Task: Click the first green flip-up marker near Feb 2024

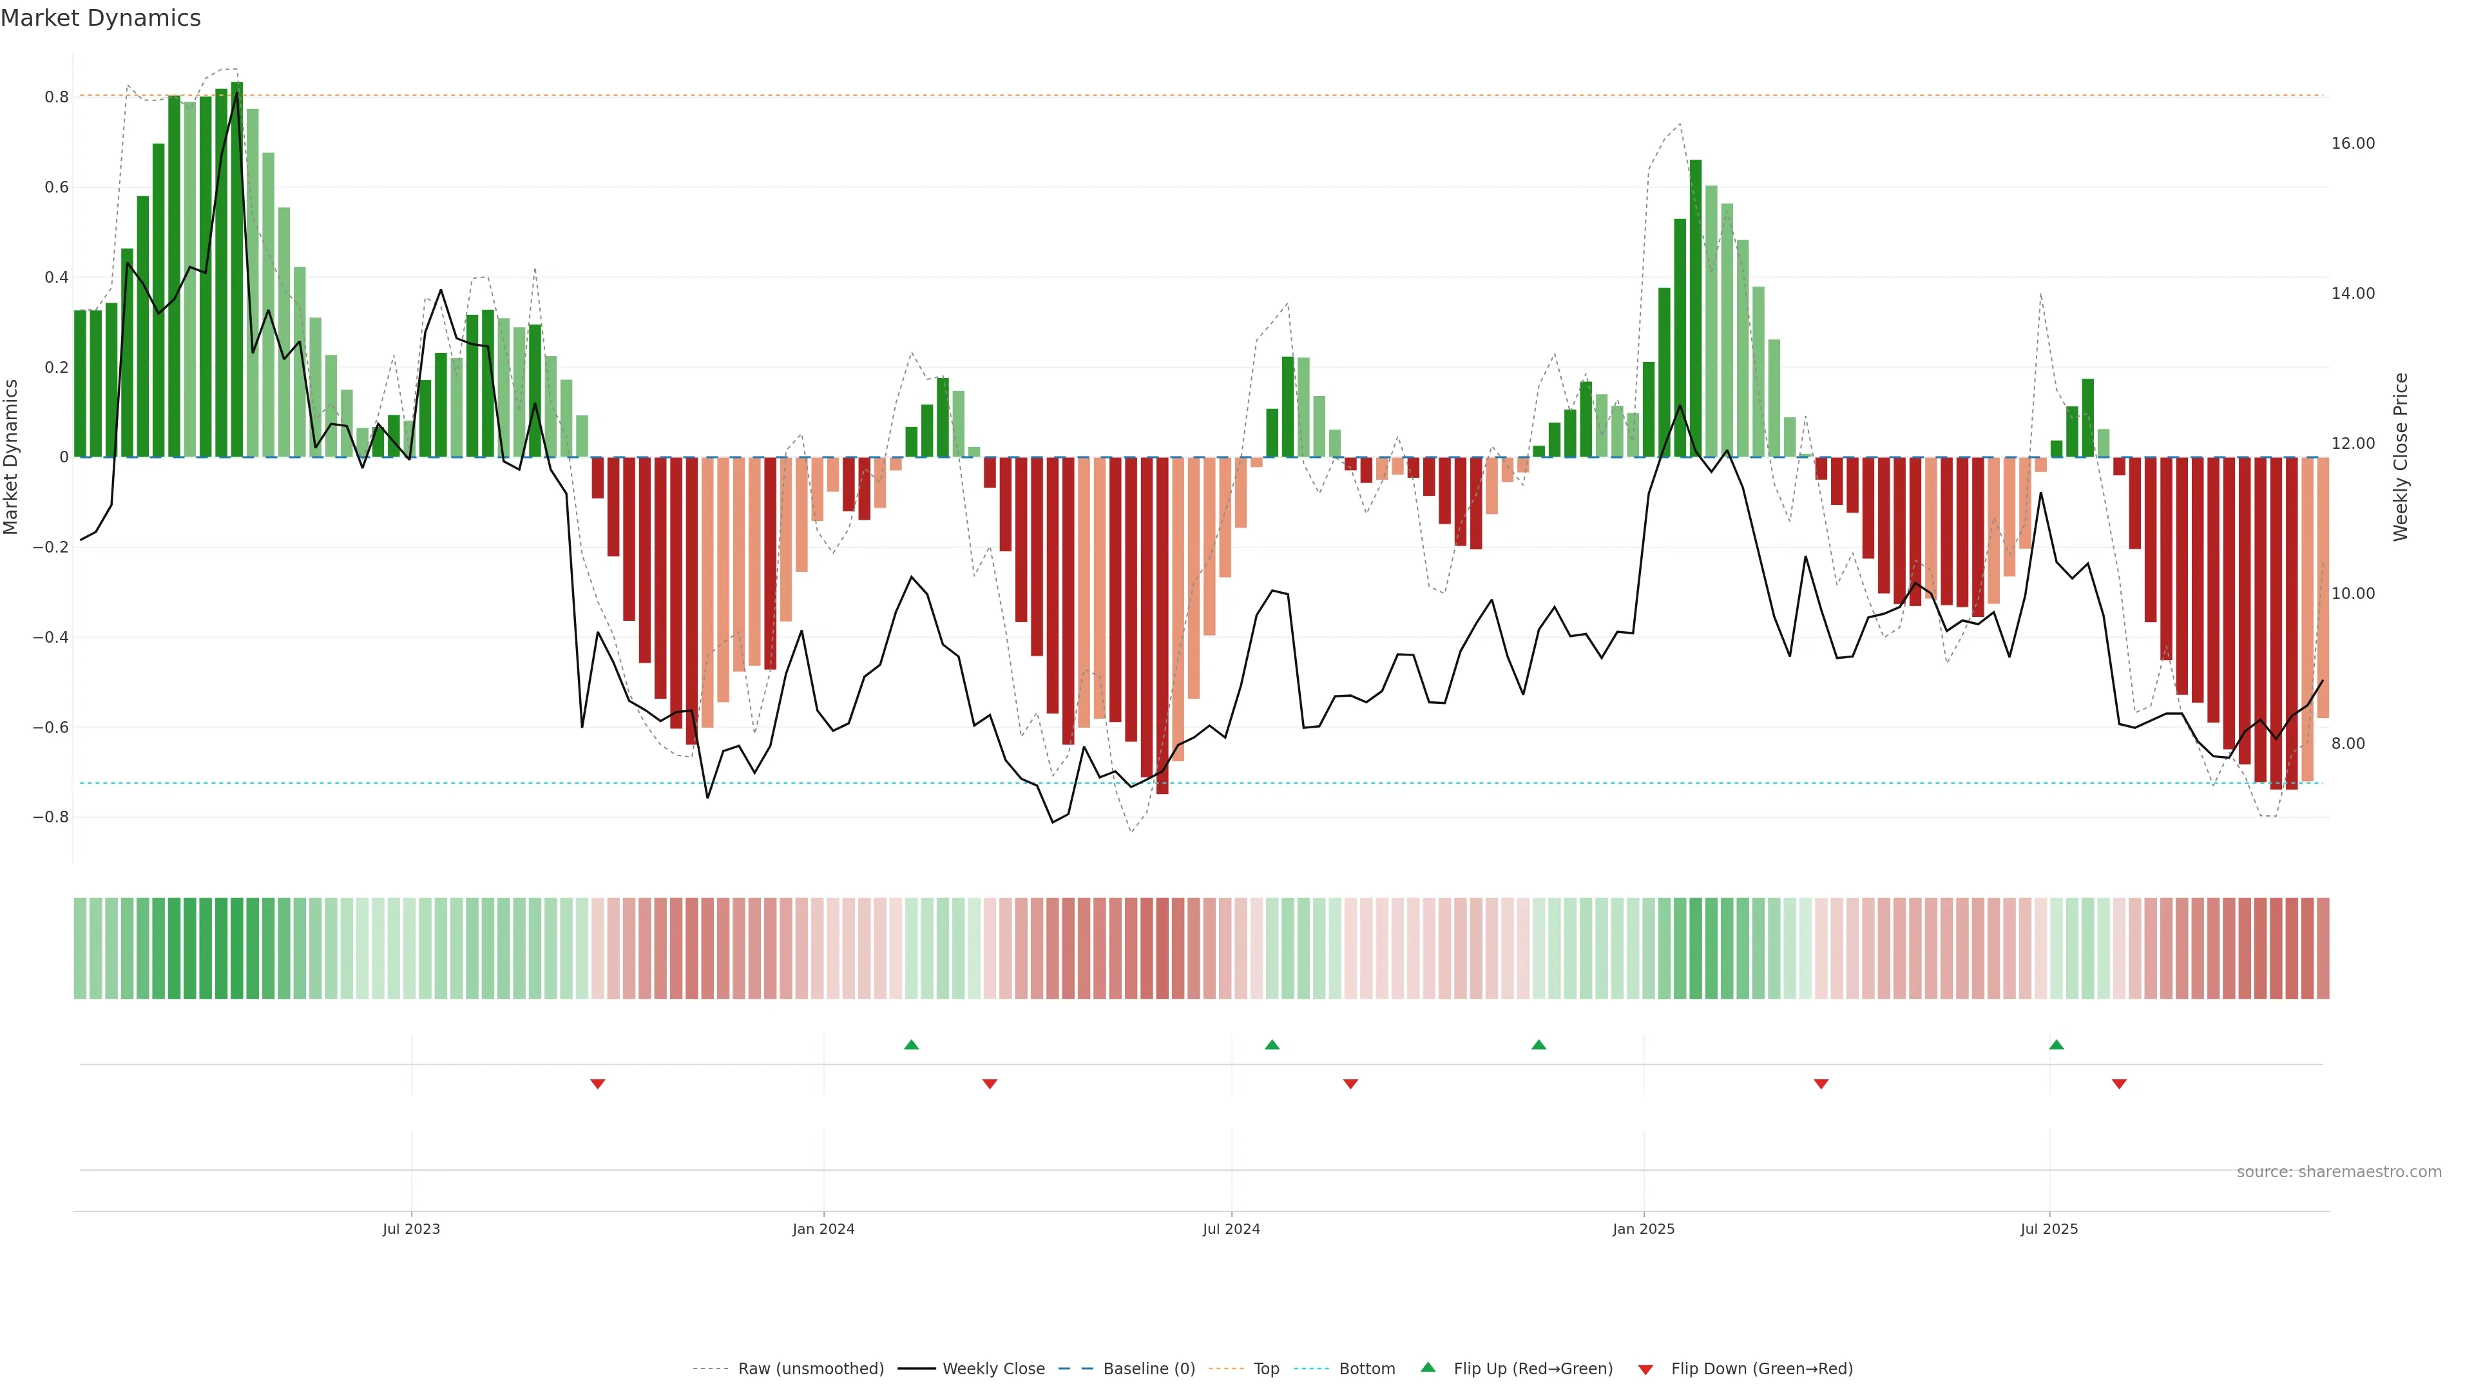Action: point(912,1045)
